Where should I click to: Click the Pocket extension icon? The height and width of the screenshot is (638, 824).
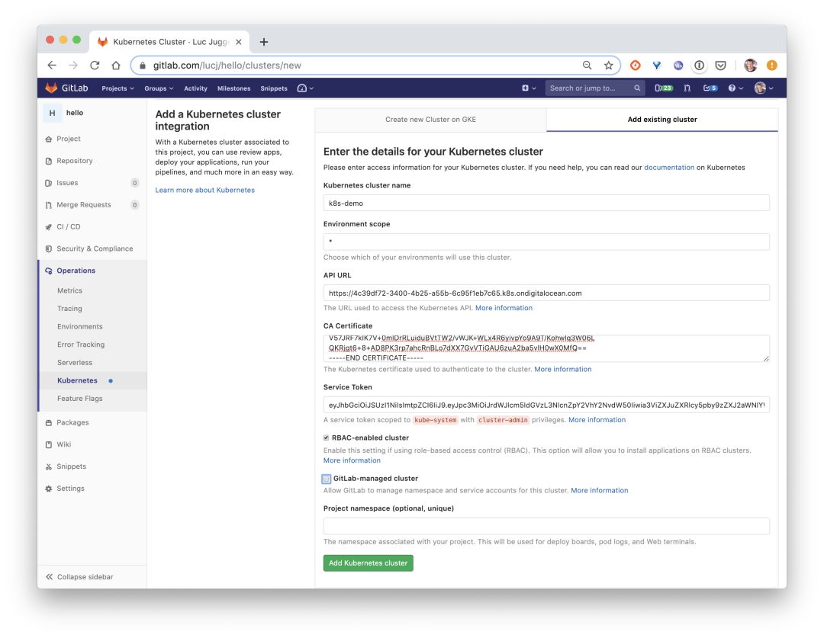coord(720,66)
